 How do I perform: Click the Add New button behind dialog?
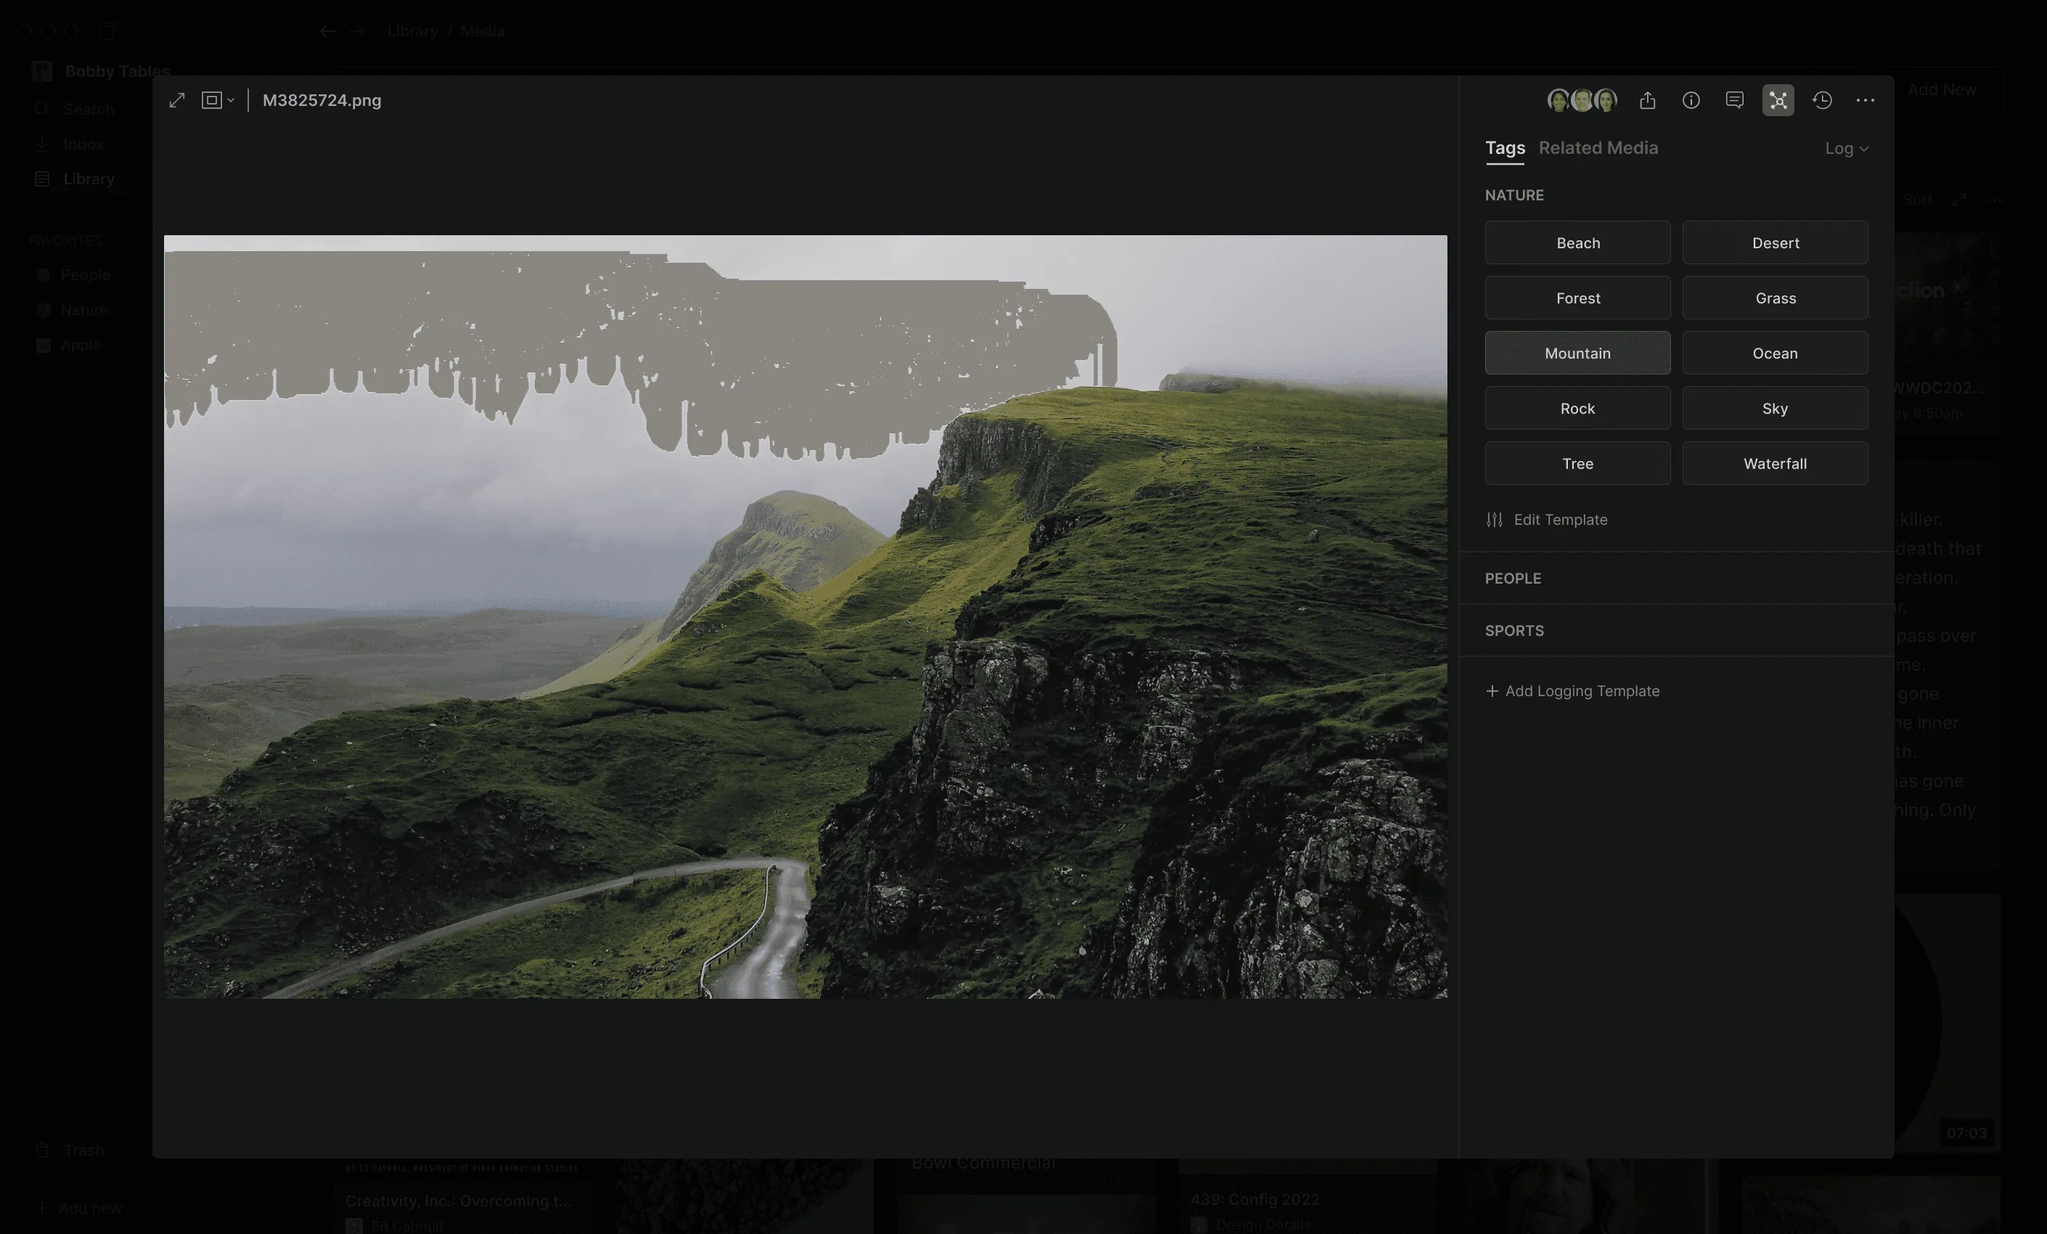(x=1942, y=90)
